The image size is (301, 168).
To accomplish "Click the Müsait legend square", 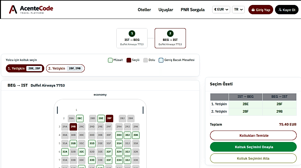I will pos(110,60).
